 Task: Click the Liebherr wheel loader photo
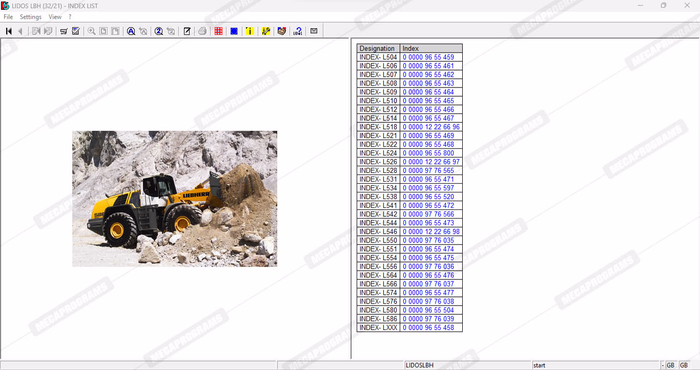coord(175,199)
